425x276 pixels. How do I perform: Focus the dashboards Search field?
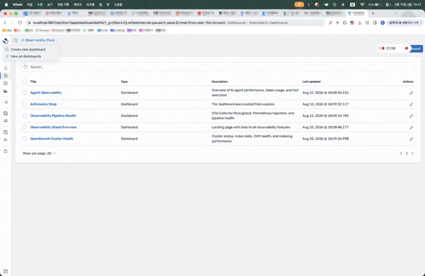tap(218, 67)
